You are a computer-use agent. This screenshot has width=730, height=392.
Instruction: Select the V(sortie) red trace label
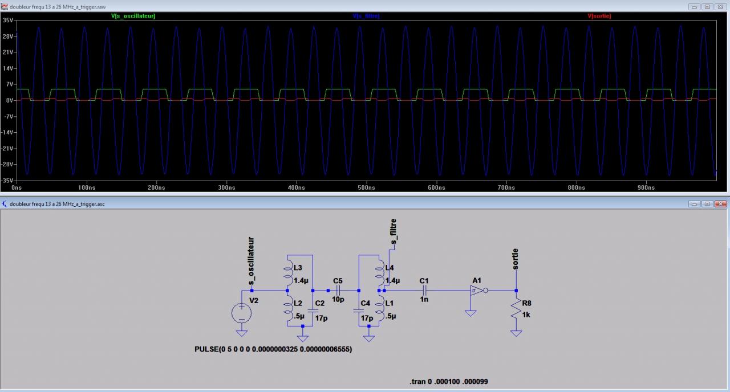[x=599, y=16]
